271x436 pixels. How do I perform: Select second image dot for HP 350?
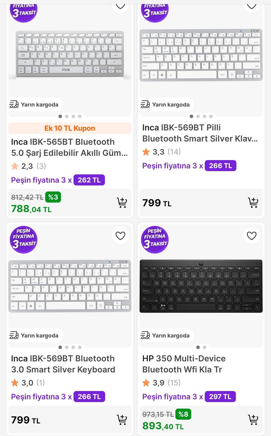[x=205, y=347]
